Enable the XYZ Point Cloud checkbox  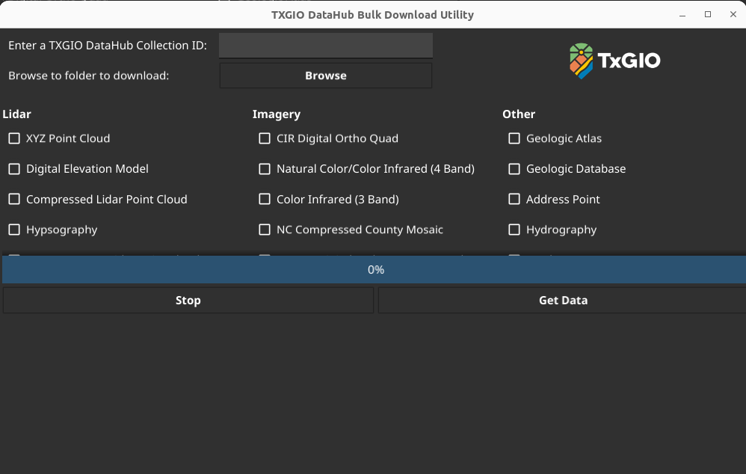click(x=14, y=138)
